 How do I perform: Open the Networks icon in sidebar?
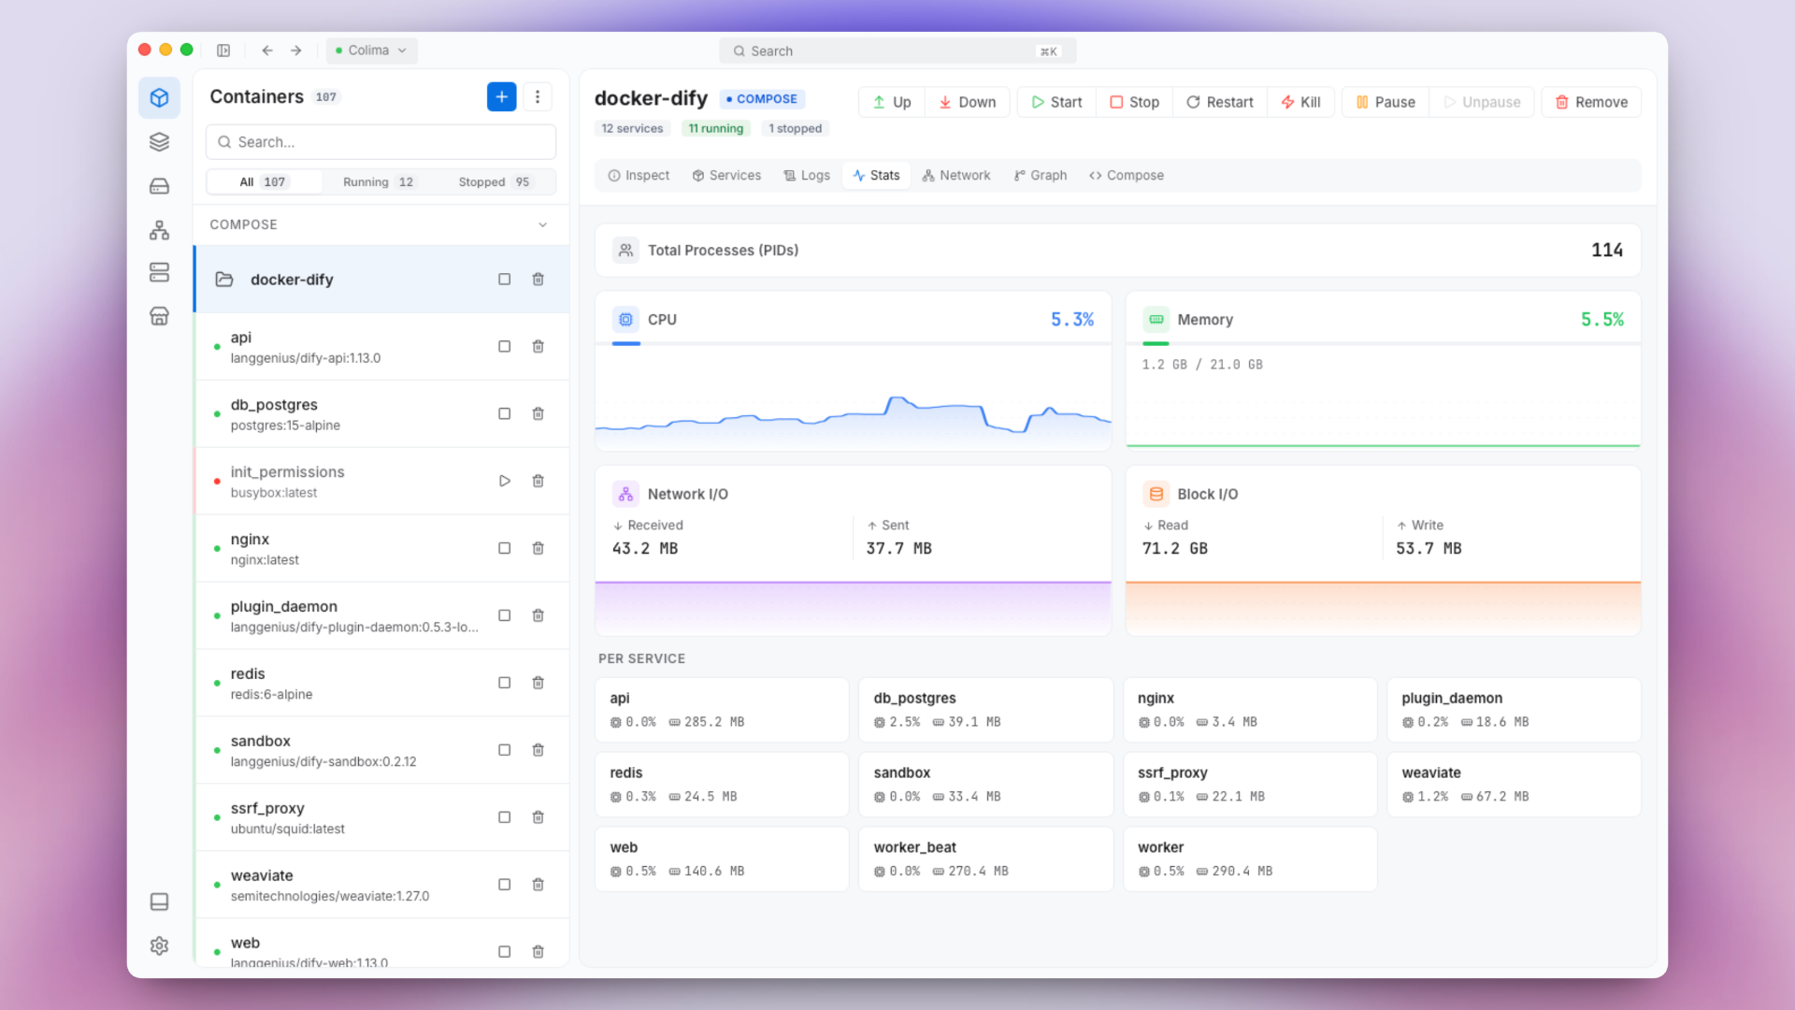pyautogui.click(x=159, y=230)
